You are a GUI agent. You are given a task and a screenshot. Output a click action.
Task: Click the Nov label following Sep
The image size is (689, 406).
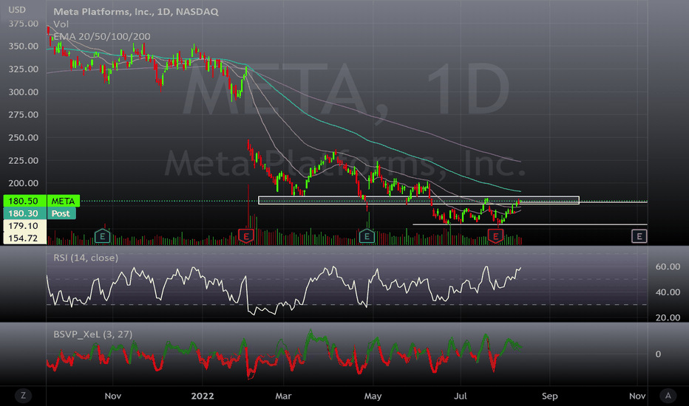[x=637, y=396]
